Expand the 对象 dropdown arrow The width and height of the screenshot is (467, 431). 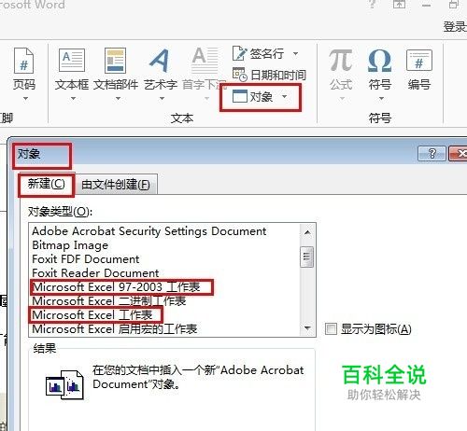point(284,96)
